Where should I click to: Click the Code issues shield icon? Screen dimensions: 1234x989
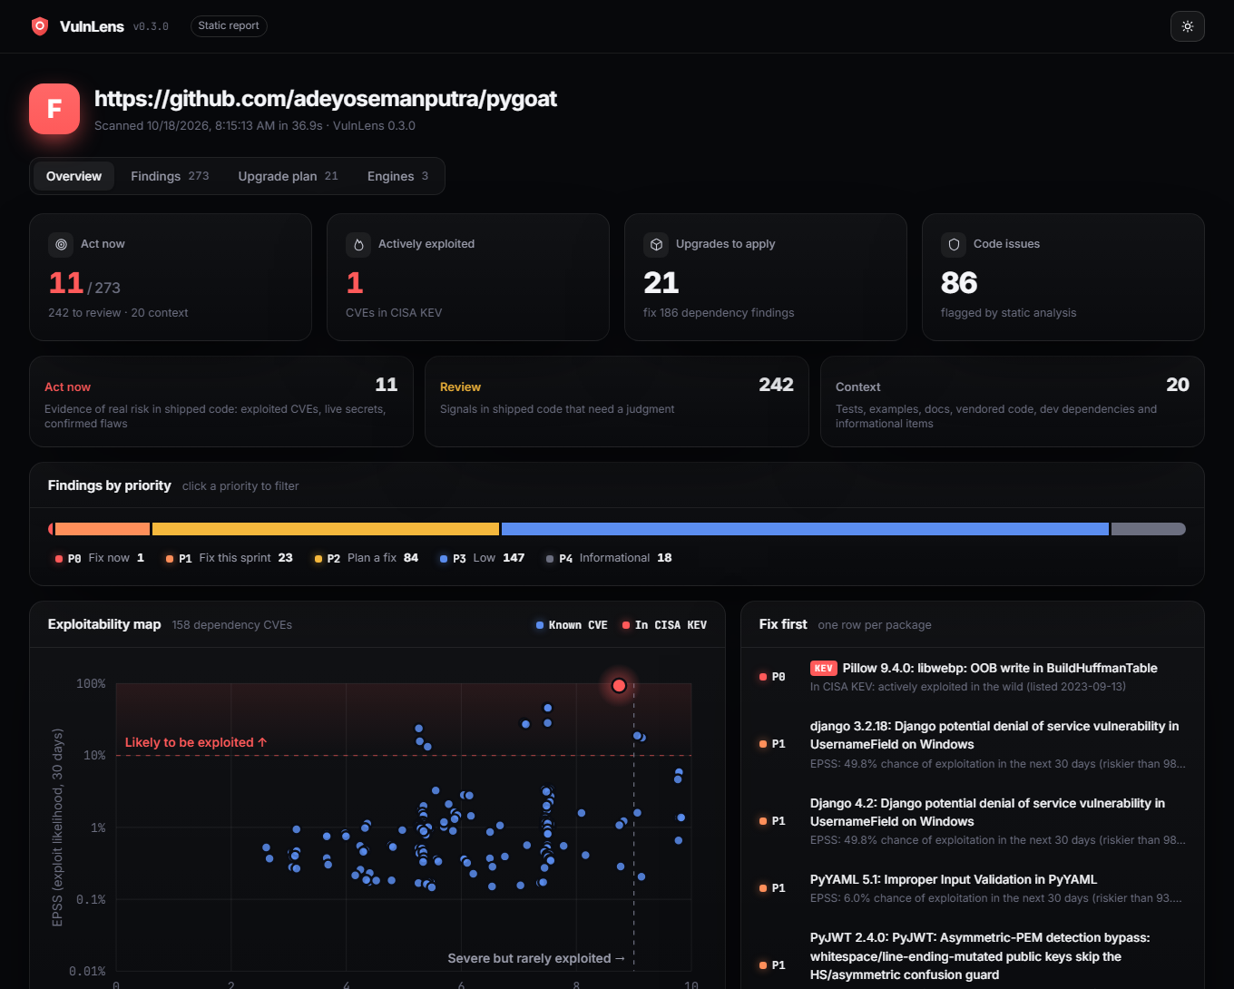954,244
